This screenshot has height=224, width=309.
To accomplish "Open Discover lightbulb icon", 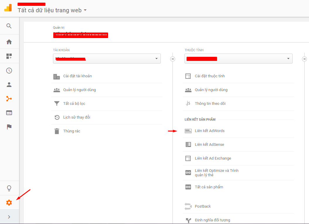I will 9,188.
